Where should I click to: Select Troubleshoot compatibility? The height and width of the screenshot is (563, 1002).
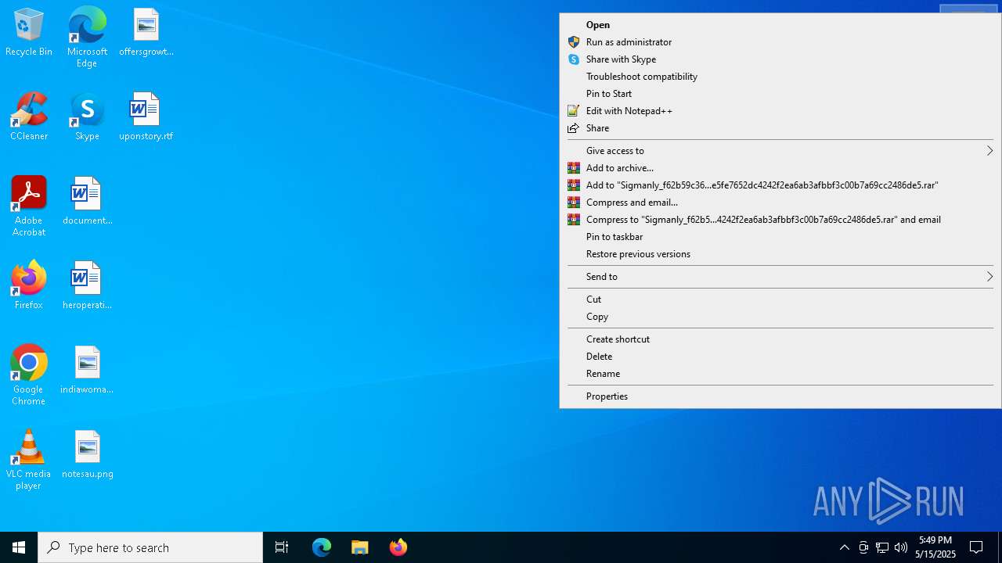click(x=780, y=77)
